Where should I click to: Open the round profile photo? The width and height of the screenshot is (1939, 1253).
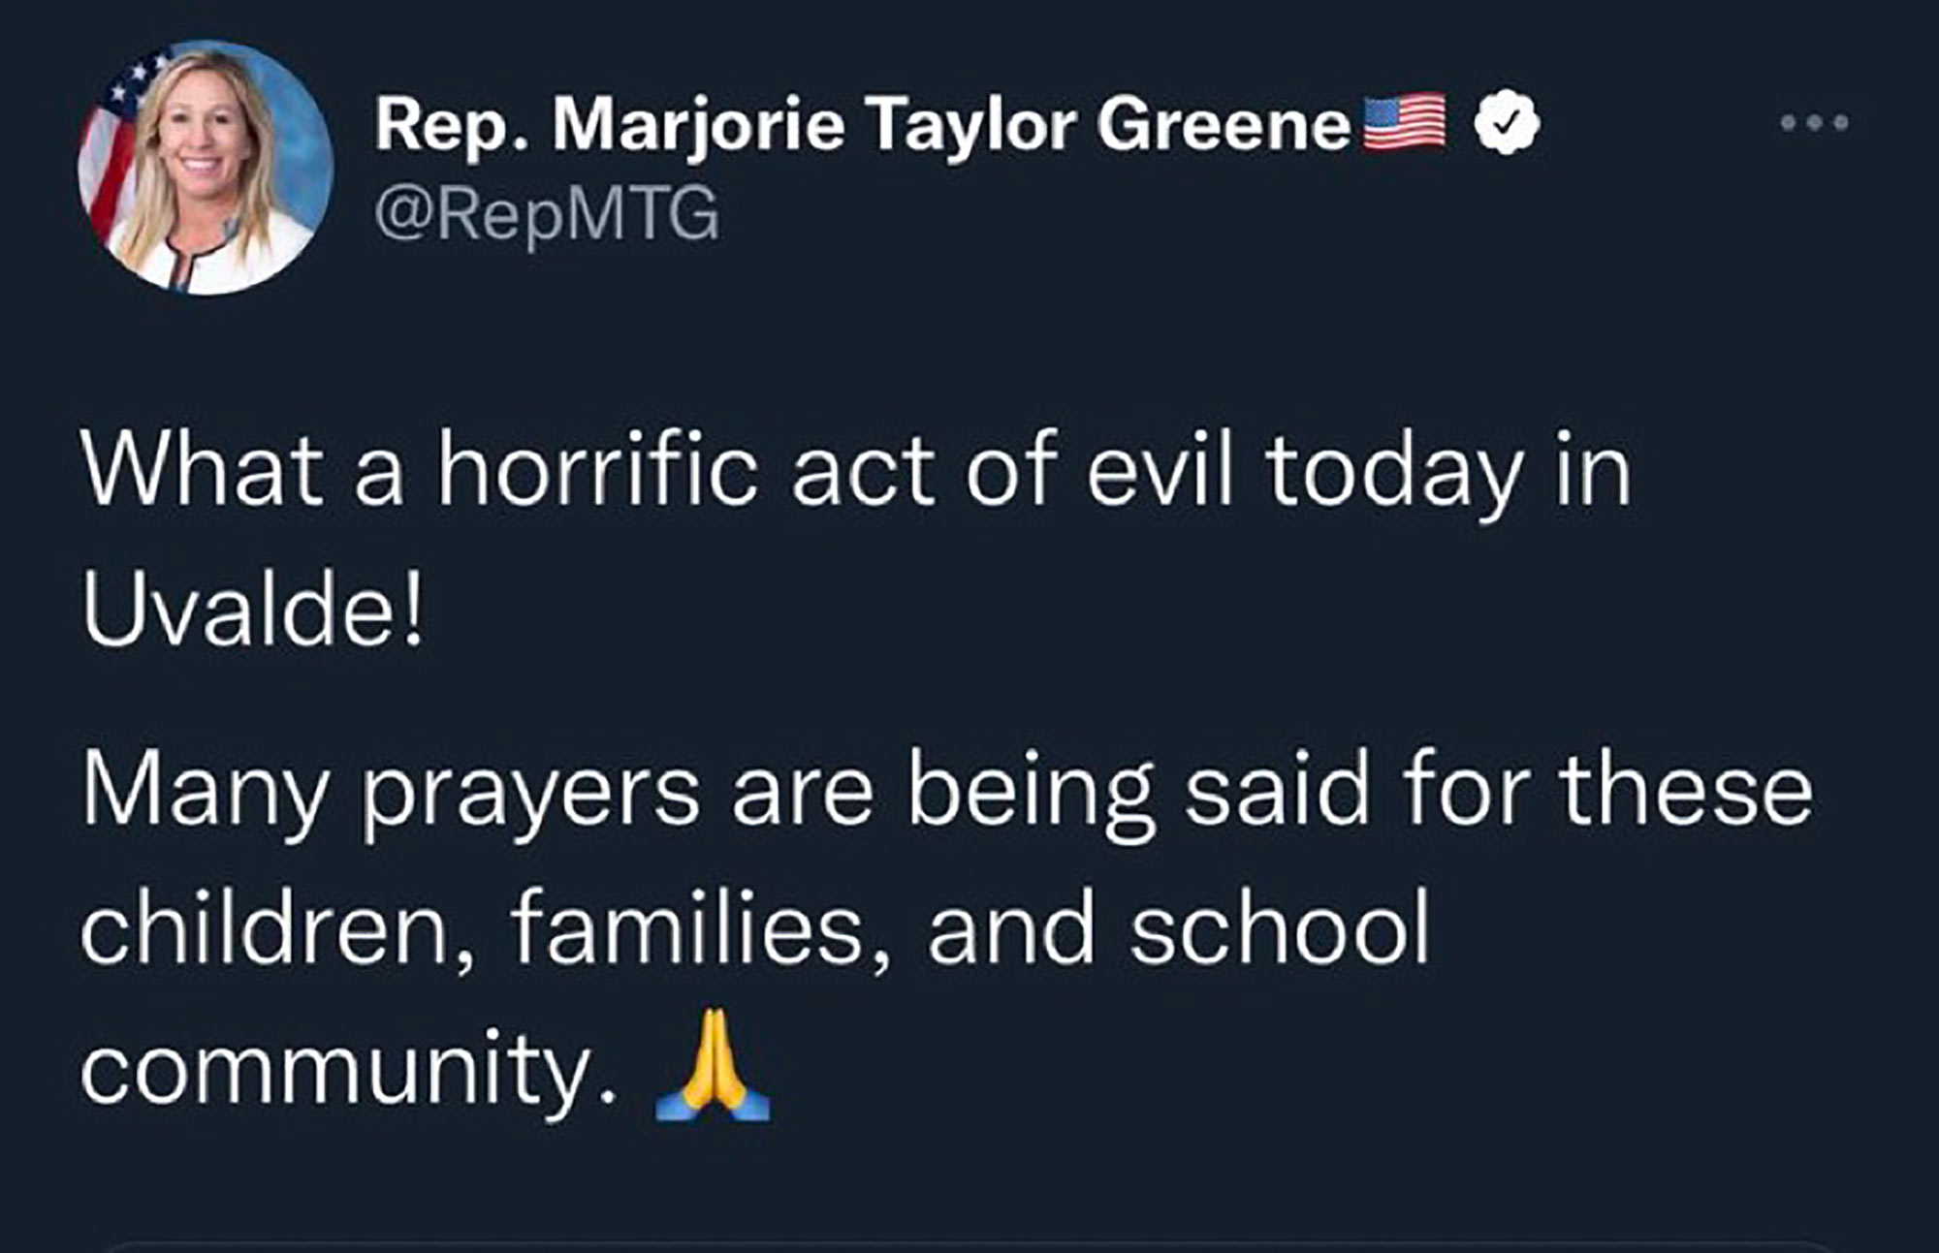point(206,167)
